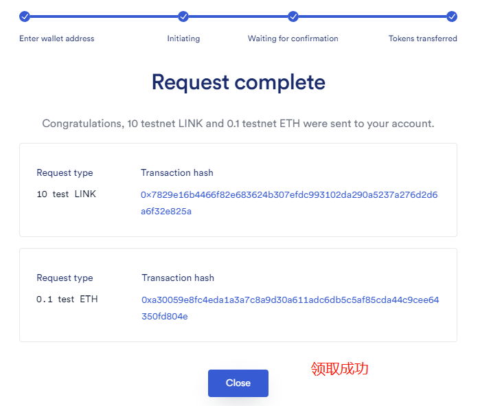Click 'Transaction hash' label in ETH card

pyautogui.click(x=178, y=278)
